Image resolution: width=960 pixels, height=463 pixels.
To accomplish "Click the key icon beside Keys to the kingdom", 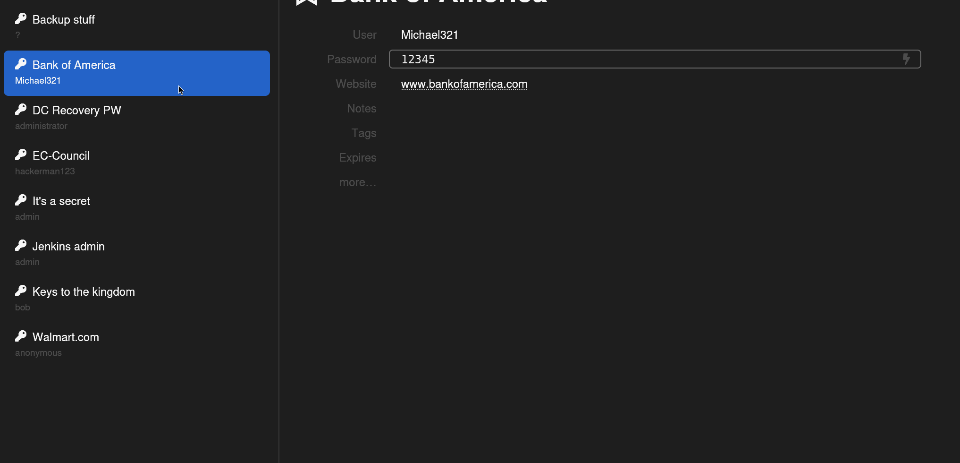I will [x=21, y=291].
